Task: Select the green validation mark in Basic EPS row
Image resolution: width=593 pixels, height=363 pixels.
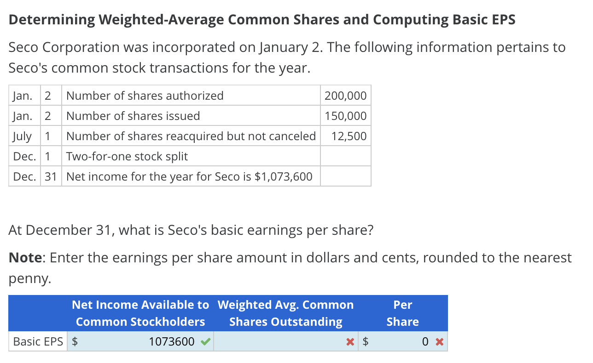Action: point(205,341)
